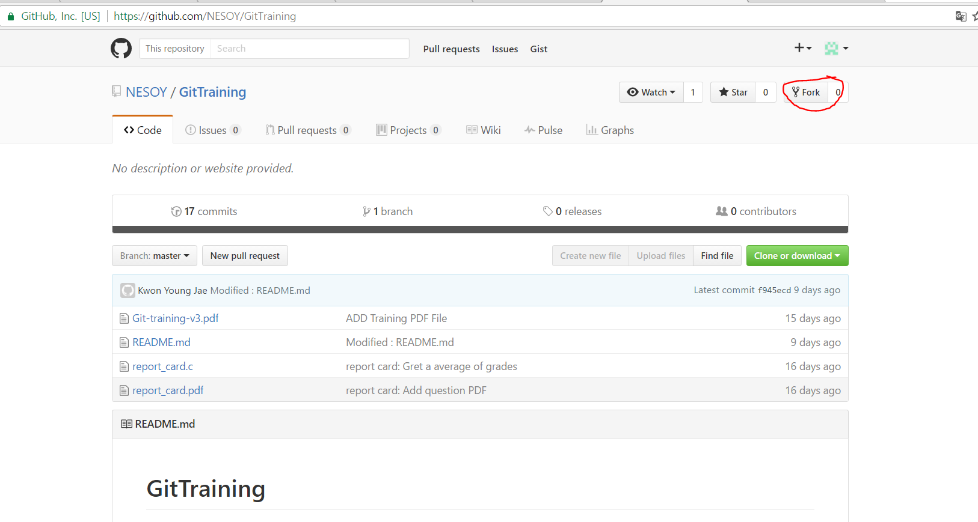Open latest commit hash f945ecd

774,290
